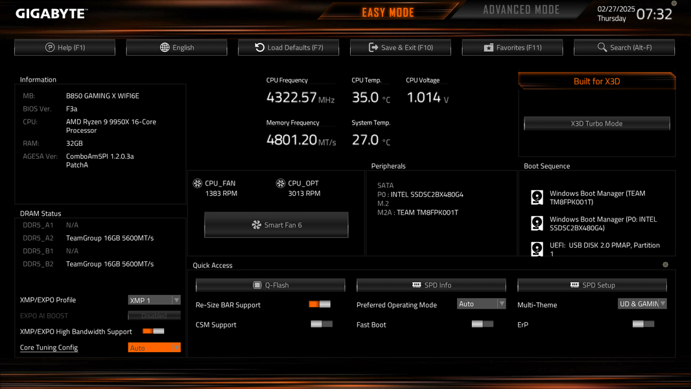Click the gear icon beside the clock
The image size is (691, 389).
(673, 3)
